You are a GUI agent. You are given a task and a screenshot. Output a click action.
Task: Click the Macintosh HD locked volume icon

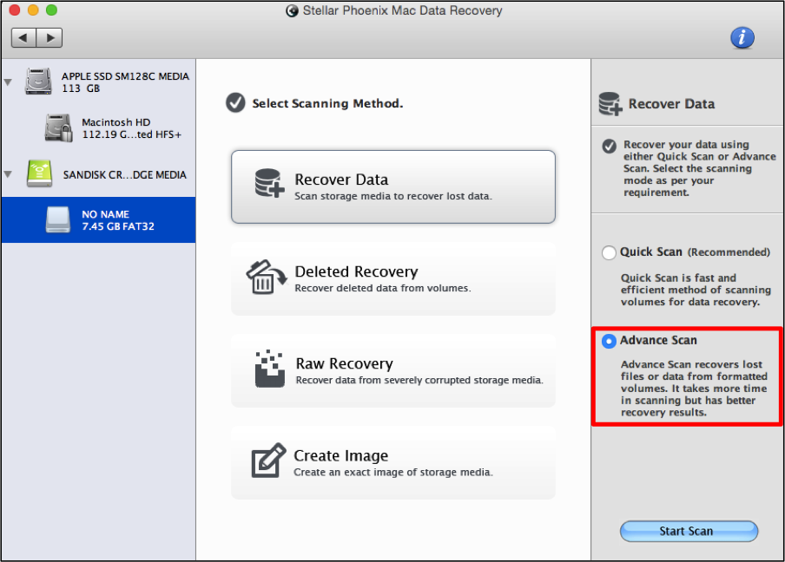tap(59, 128)
